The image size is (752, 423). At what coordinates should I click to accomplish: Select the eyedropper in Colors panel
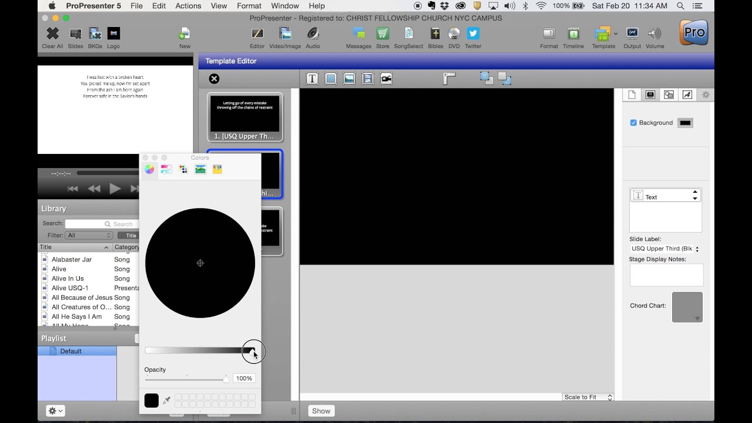pos(167,400)
